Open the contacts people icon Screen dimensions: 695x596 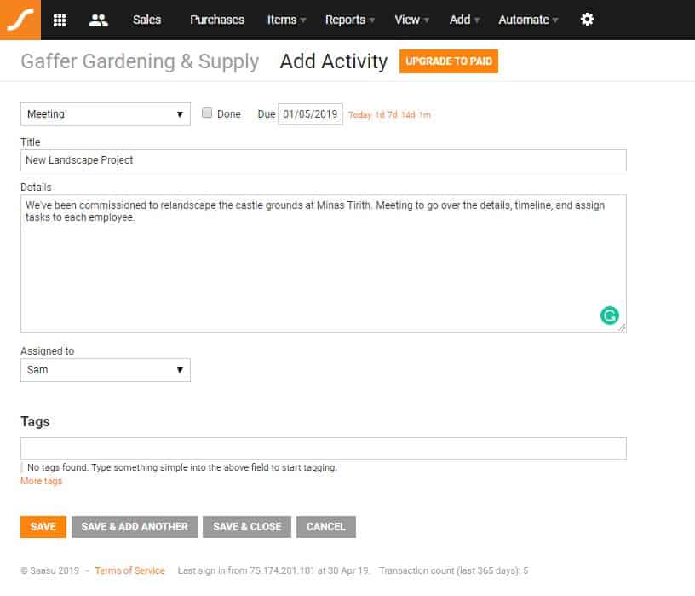click(98, 20)
